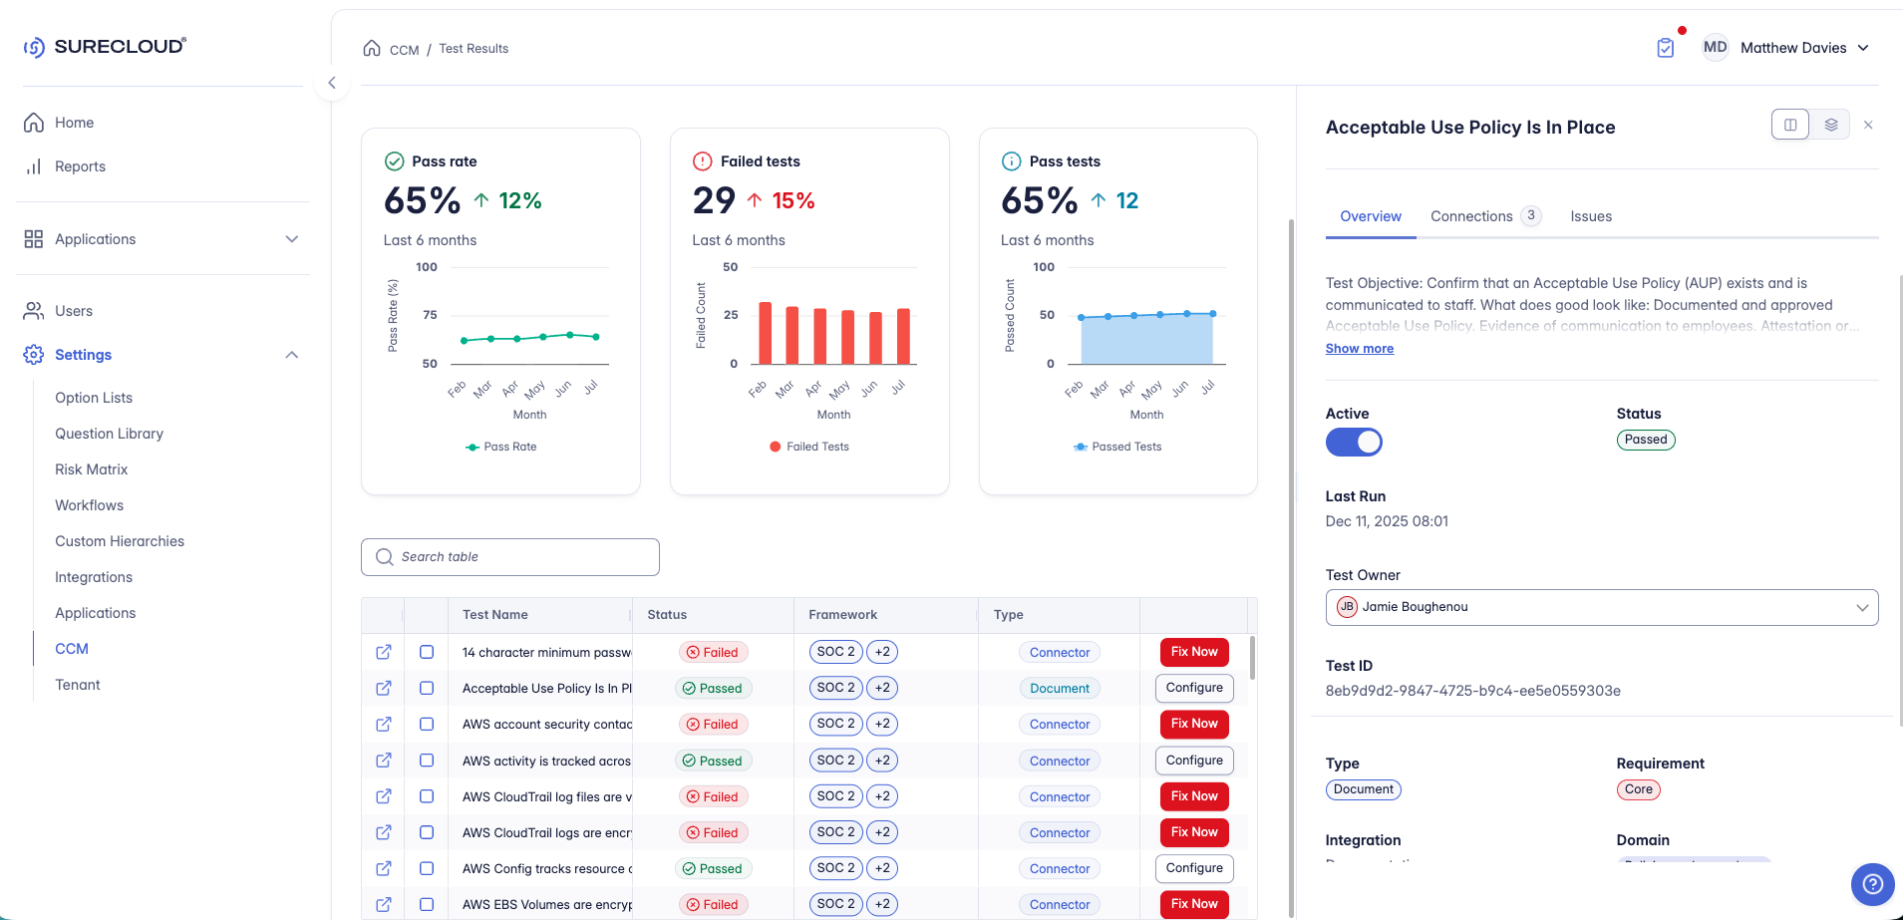1903x920 pixels.
Task: Open the 14 character minimum password test externally
Action: click(384, 652)
